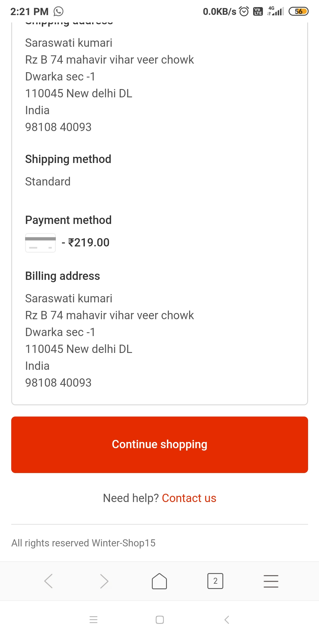The height and width of the screenshot is (639, 319).
Task: Tap the ₹219.00 payment amount
Action: 89,243
